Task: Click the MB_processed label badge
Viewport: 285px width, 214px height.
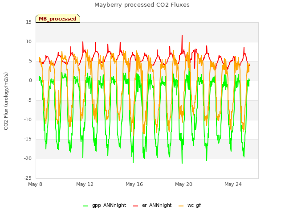Action: [58, 18]
